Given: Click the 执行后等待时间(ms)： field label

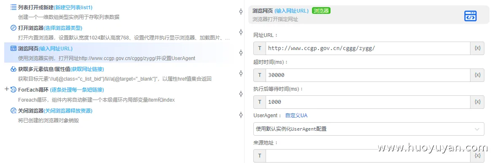Looking at the screenshot, I should pos(279,89).
